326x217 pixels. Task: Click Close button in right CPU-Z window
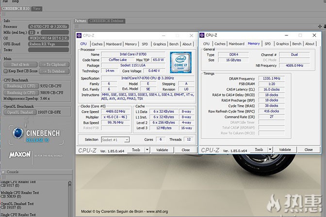pyautogui.click(x=309, y=150)
